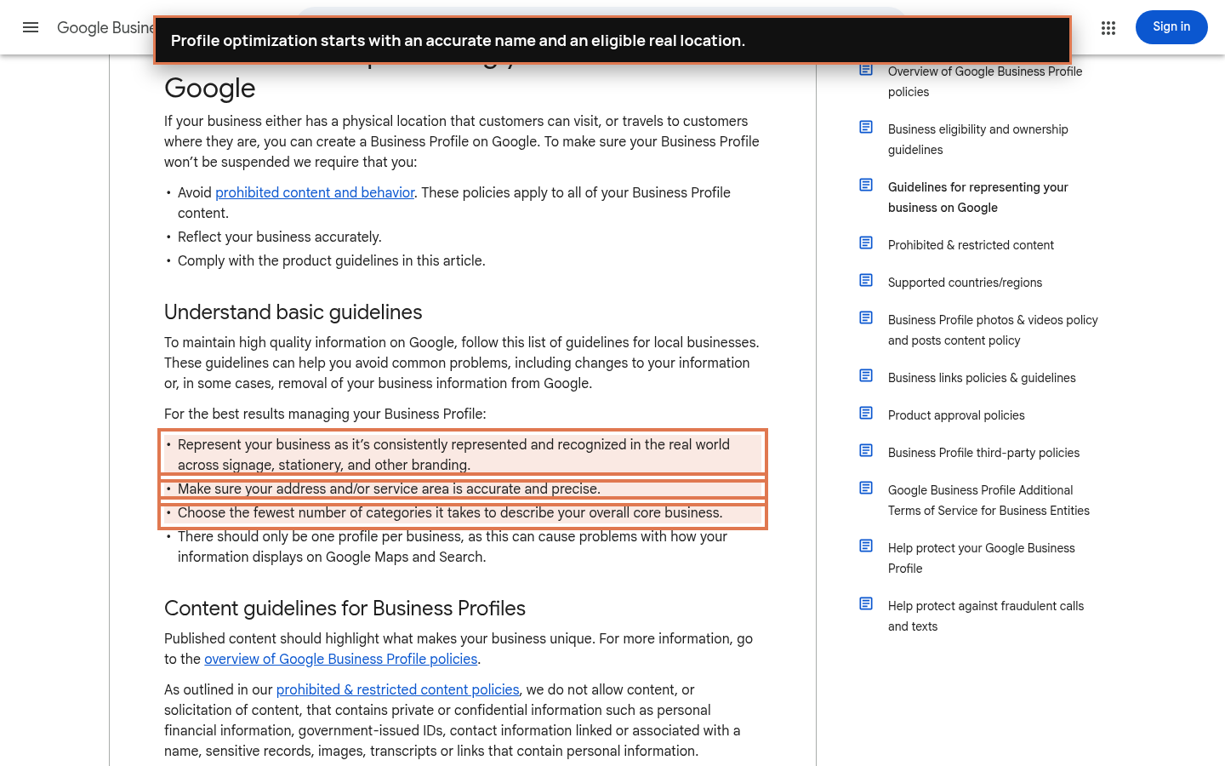The height and width of the screenshot is (766, 1225).
Task: Open the Google apps grid
Action: (x=1108, y=28)
